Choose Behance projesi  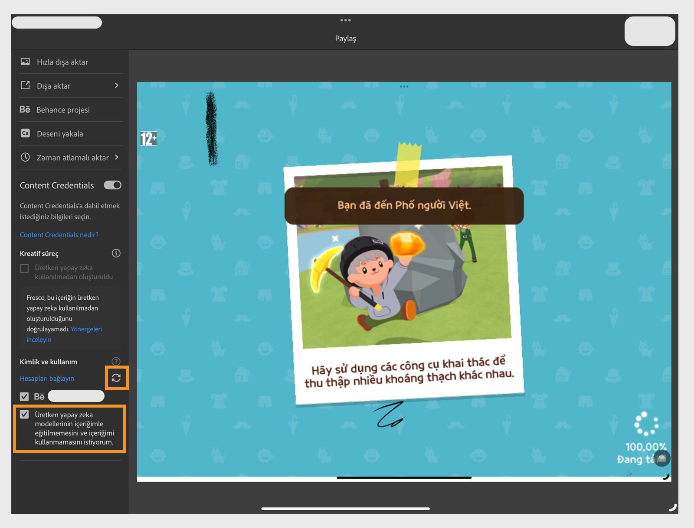pyautogui.click(x=71, y=109)
